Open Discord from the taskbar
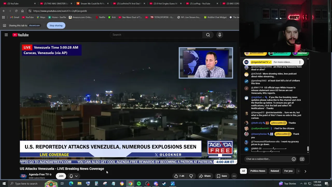332x187 pixels. (x=156, y=184)
